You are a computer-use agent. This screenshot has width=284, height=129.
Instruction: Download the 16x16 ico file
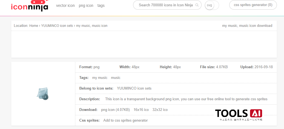tap(141, 110)
